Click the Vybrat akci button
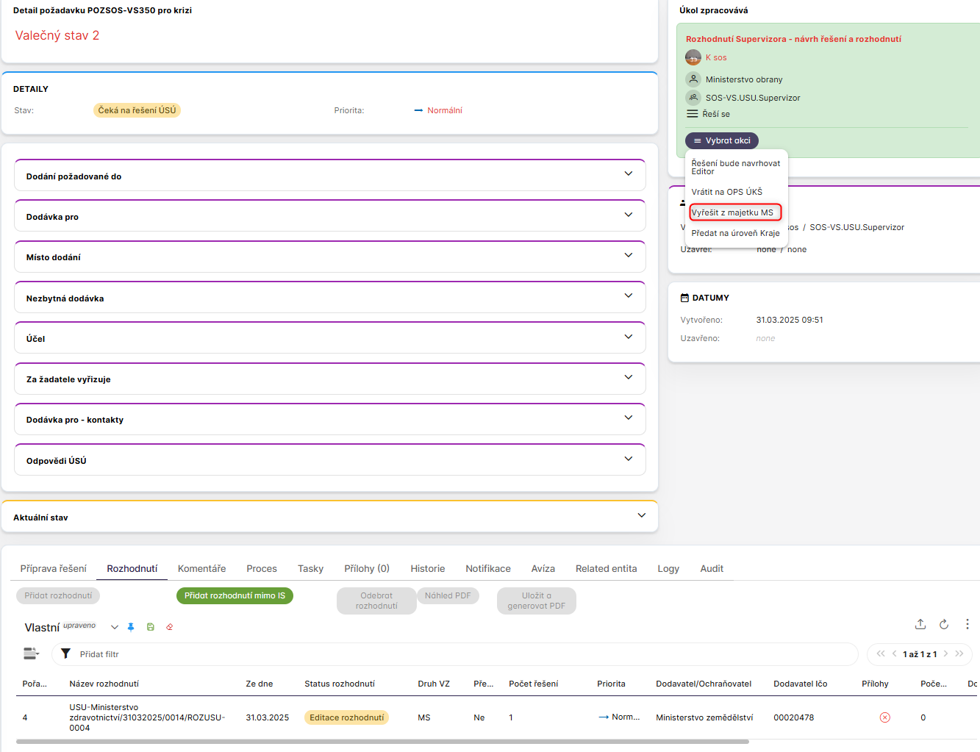 (x=722, y=140)
